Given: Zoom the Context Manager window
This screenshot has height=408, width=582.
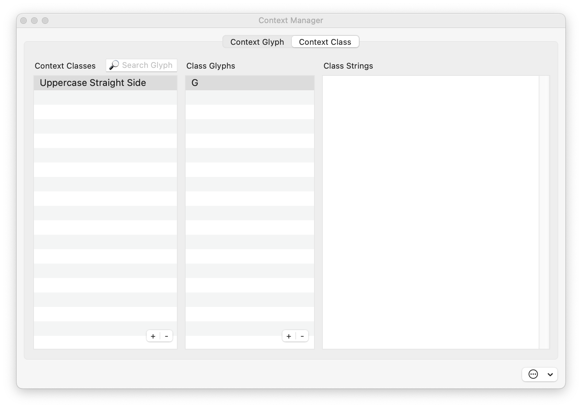Looking at the screenshot, I should [x=45, y=21].
